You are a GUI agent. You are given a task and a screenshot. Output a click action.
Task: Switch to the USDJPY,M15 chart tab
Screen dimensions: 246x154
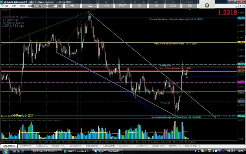click(26, 146)
